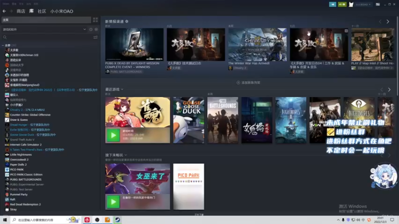Screen dimensions: 399x224
Task: Open settings gear next to 新情报速递
Action: [127, 21]
